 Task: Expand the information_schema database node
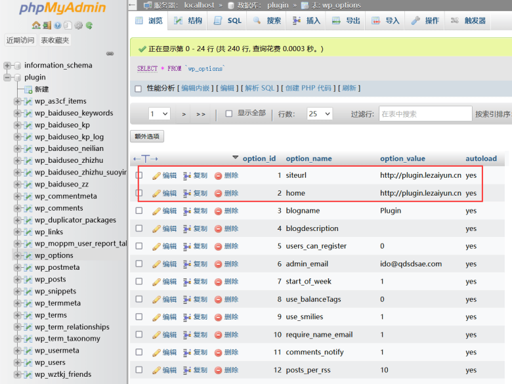7,66
